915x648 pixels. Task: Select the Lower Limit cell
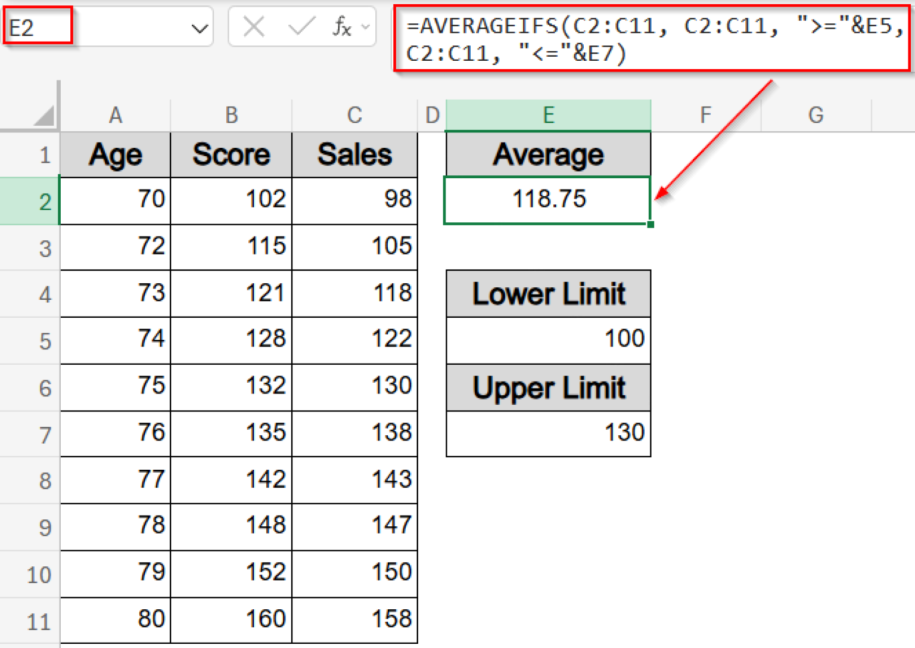click(x=547, y=293)
